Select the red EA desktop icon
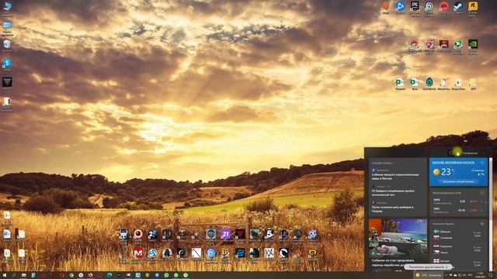497x279 pixels. (443, 7)
